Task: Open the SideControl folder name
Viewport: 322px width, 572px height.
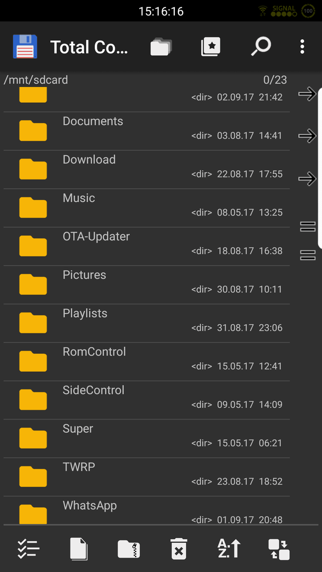Action: click(x=93, y=390)
